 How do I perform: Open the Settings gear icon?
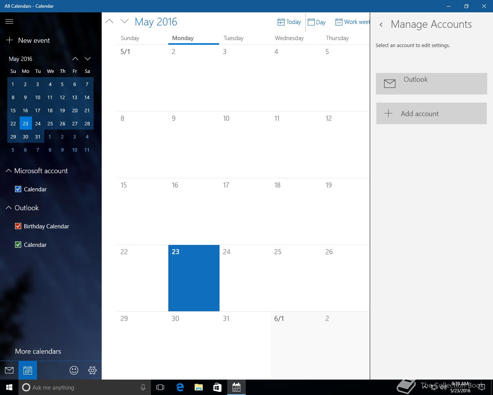[92, 370]
